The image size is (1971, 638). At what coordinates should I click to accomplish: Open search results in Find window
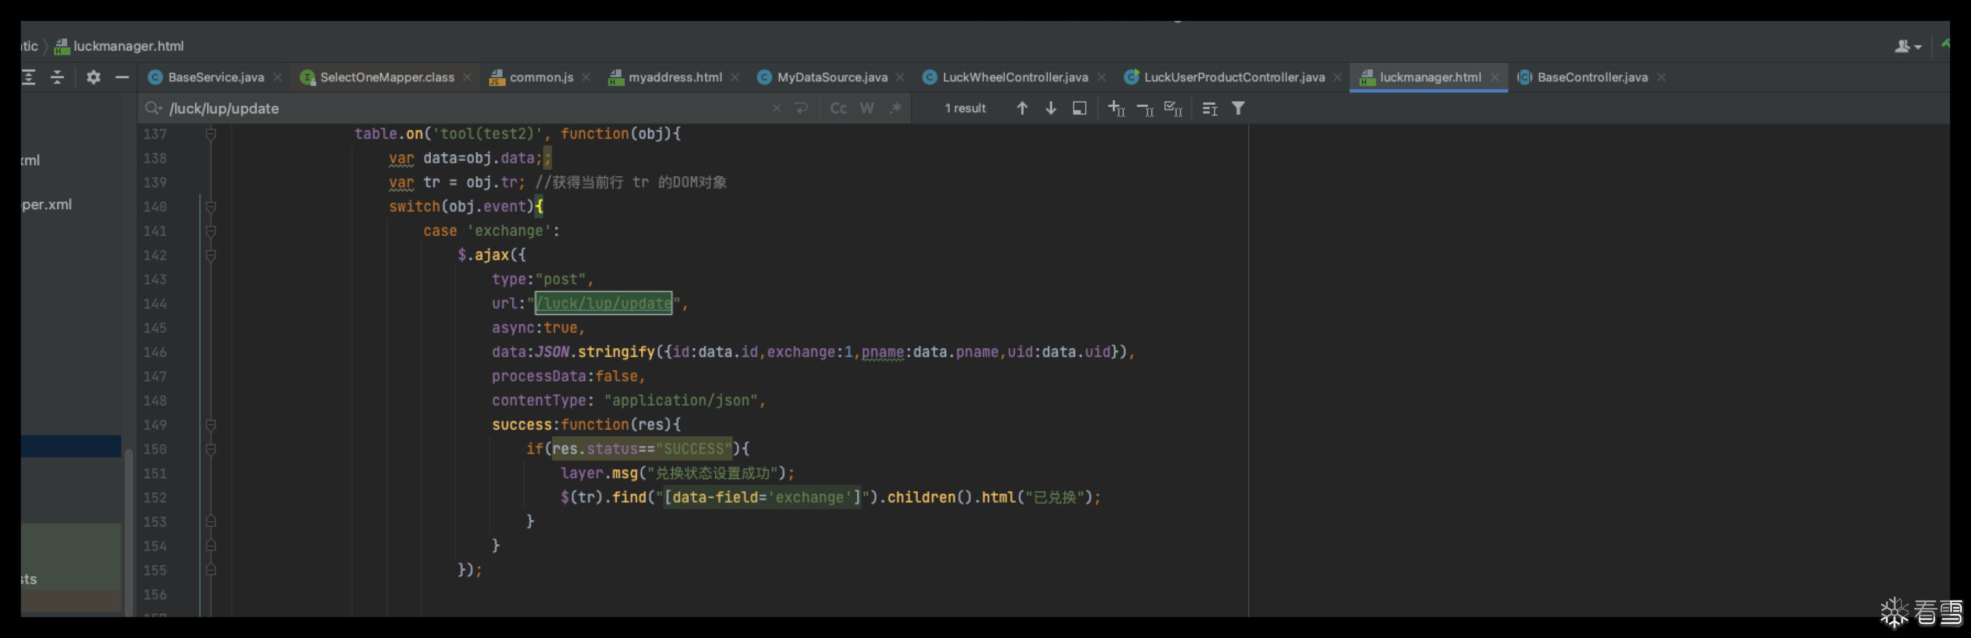tap(1079, 109)
